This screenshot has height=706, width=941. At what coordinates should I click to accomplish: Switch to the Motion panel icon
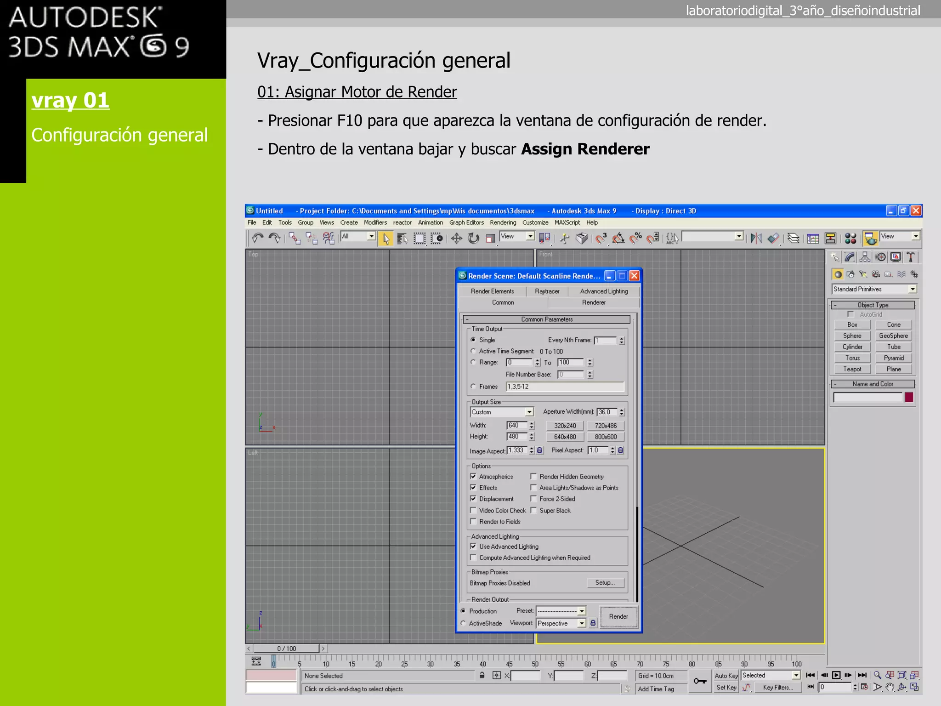coord(880,257)
